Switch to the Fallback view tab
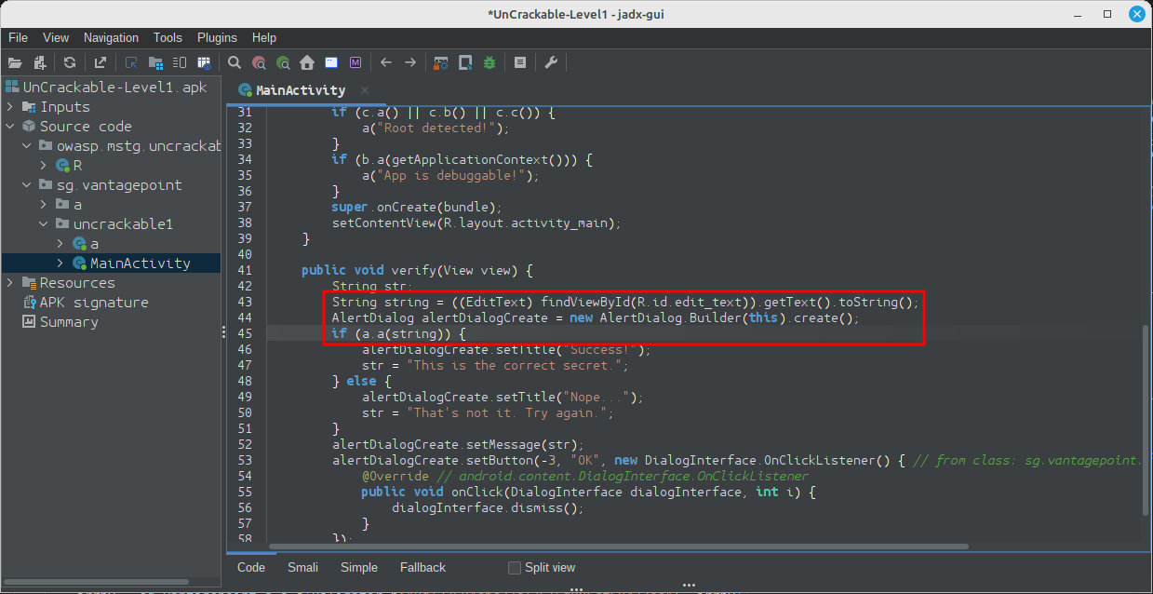Image resolution: width=1153 pixels, height=594 pixels. [422, 567]
